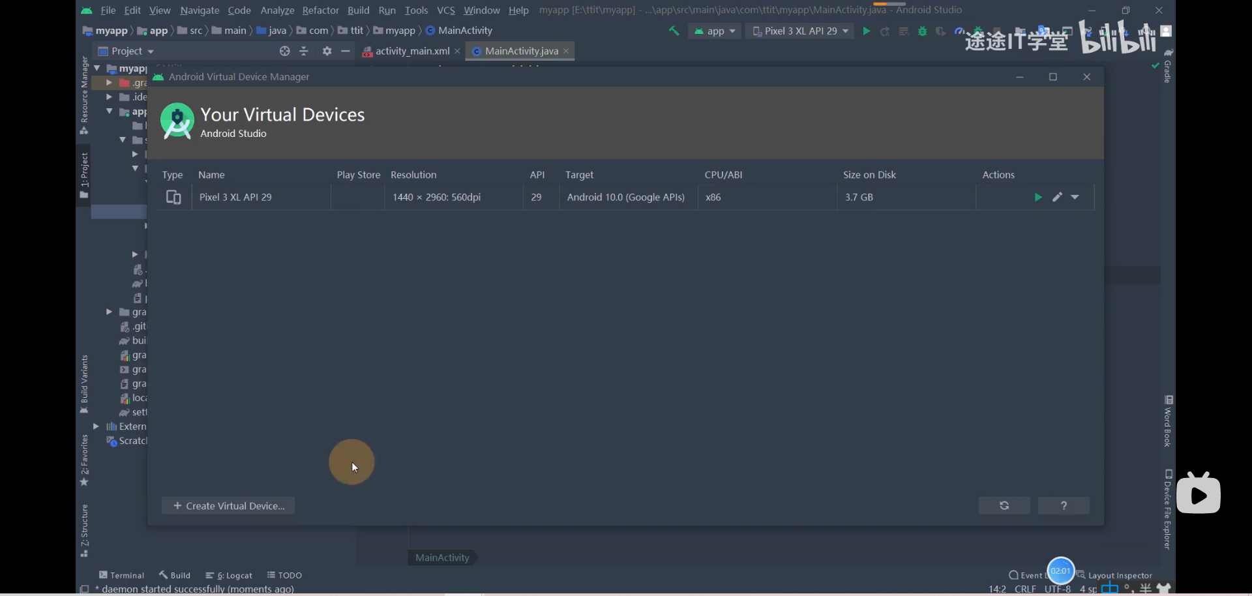1252x596 pixels.
Task: Open the File menu
Action: point(108,10)
